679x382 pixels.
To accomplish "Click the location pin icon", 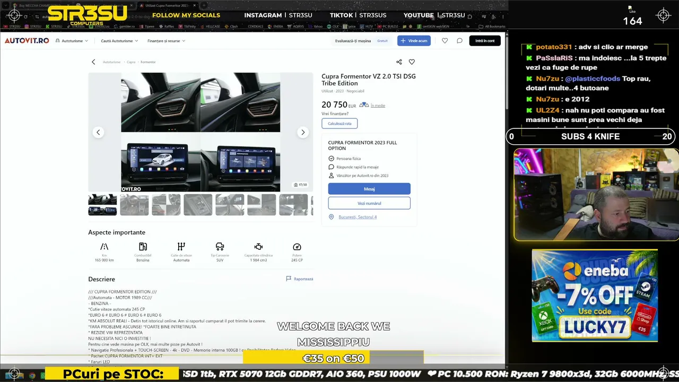I will (332, 217).
